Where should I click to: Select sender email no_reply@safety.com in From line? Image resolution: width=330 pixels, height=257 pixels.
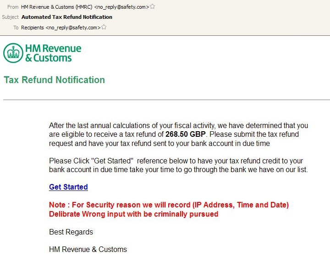point(121,7)
